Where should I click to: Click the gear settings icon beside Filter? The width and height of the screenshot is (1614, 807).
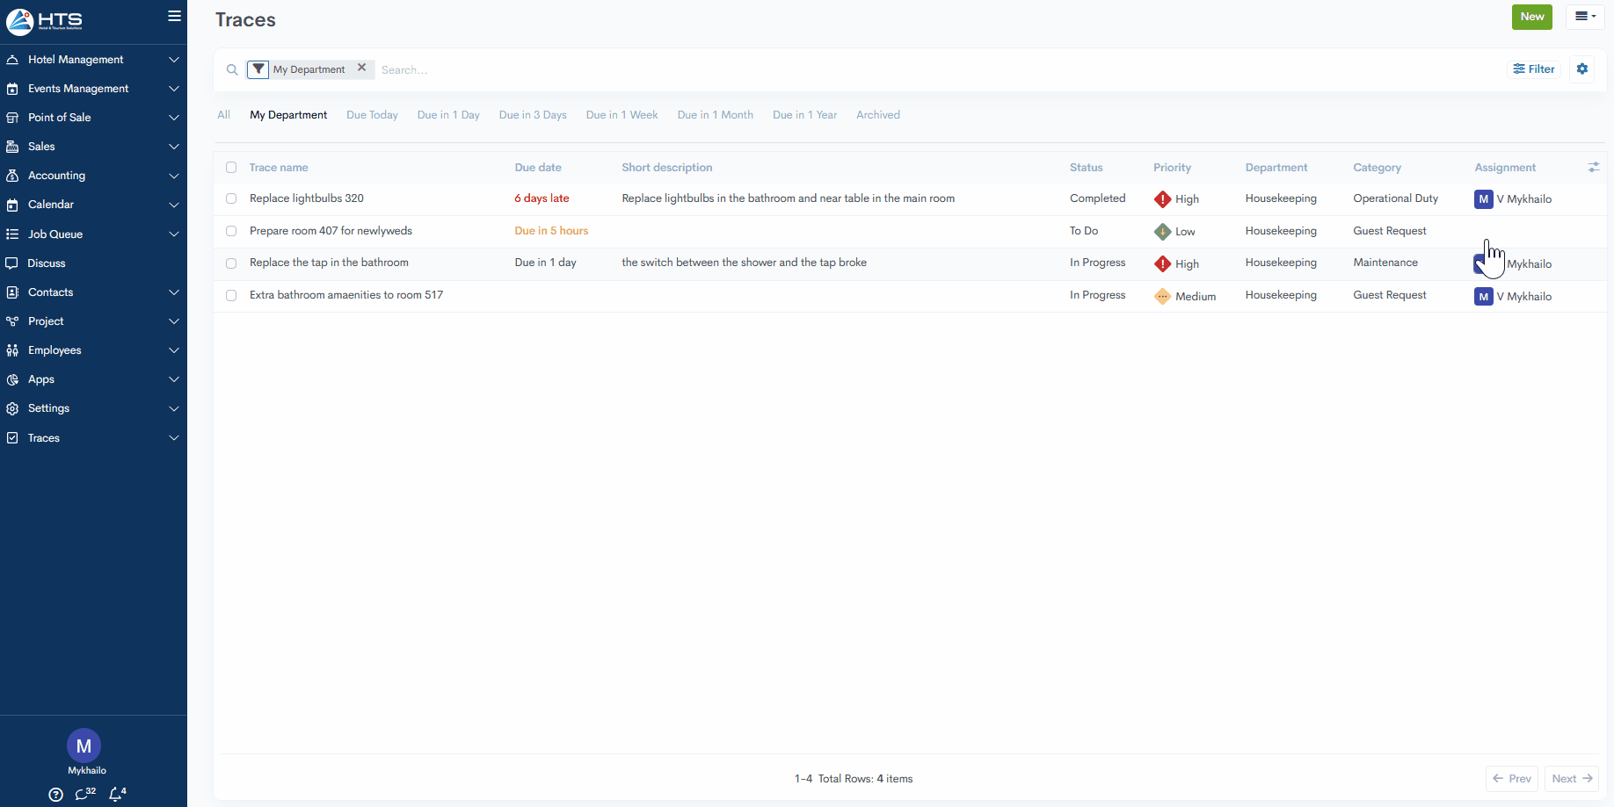click(1582, 69)
